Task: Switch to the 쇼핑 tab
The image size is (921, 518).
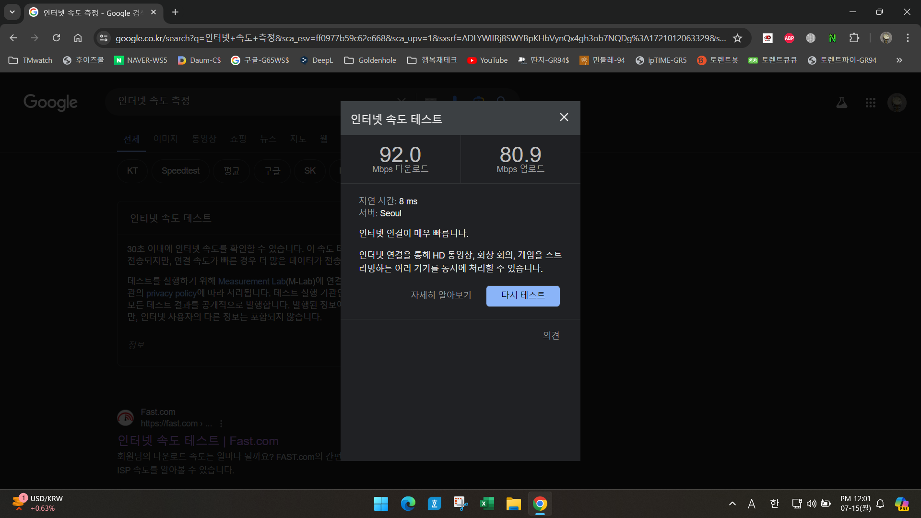Action: tap(238, 139)
